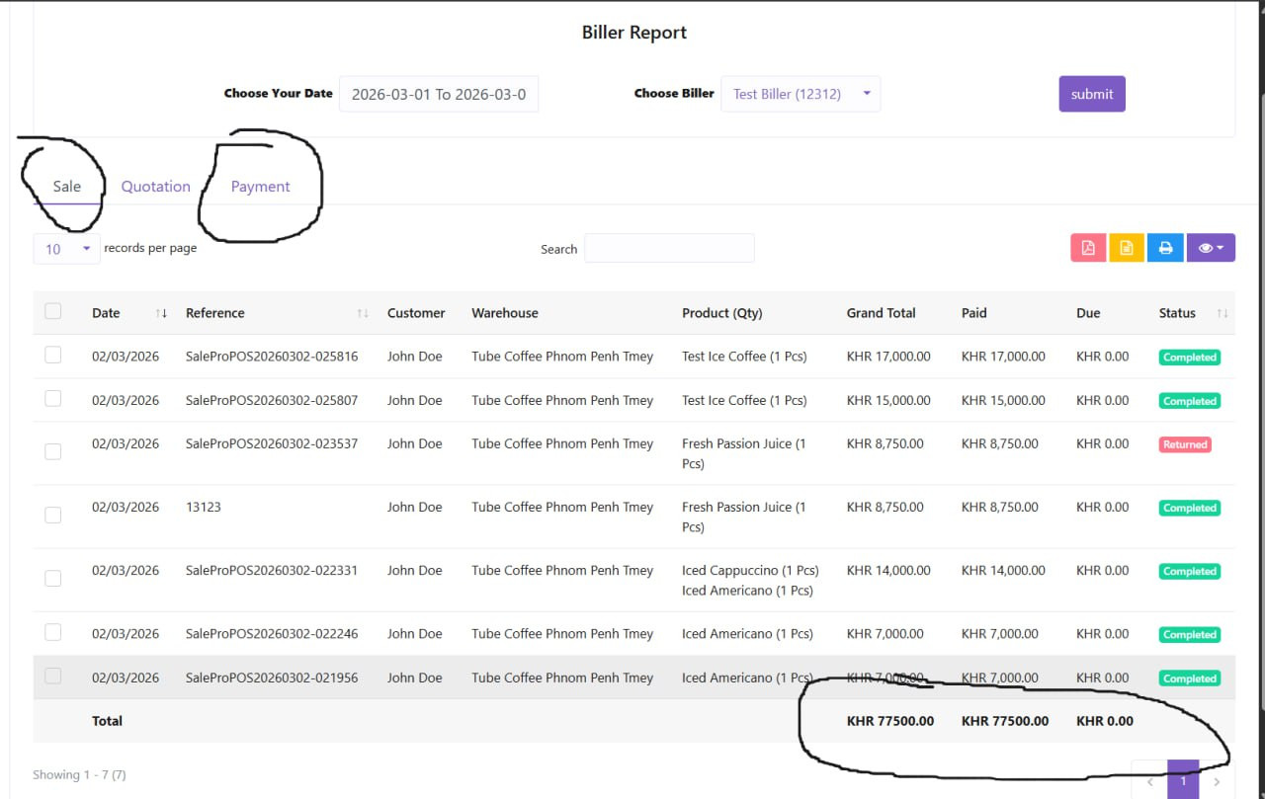1265x799 pixels.
Task: Click the submit button
Action: 1092,94
